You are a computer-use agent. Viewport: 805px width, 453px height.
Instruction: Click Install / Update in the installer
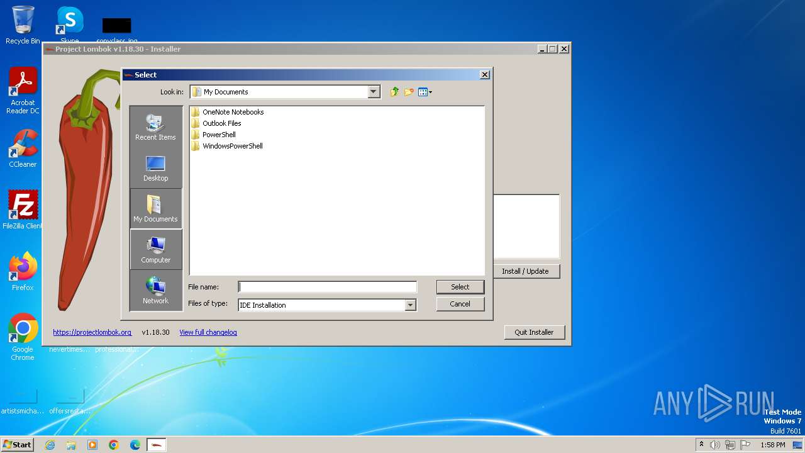click(525, 271)
